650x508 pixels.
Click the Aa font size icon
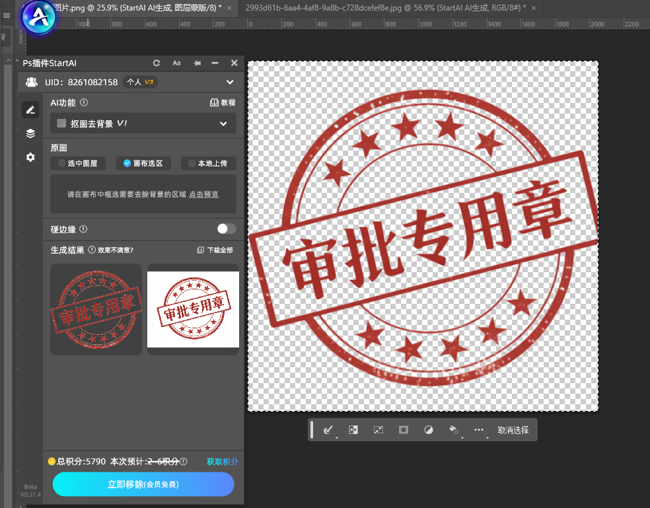176,63
